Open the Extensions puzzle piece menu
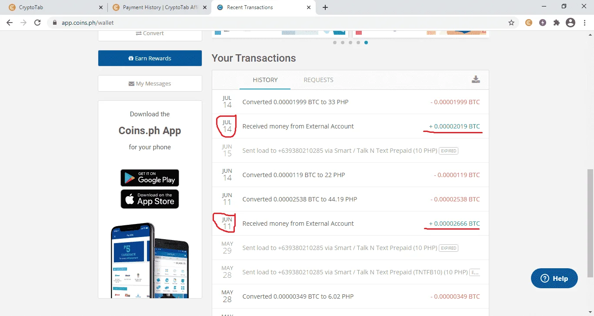Screen dimensions: 594x316 point(556,23)
